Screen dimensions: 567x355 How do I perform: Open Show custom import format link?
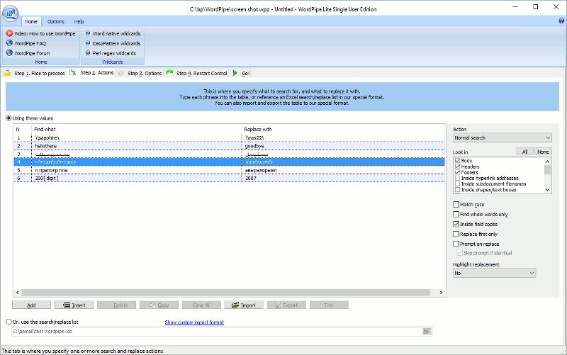pyautogui.click(x=194, y=322)
